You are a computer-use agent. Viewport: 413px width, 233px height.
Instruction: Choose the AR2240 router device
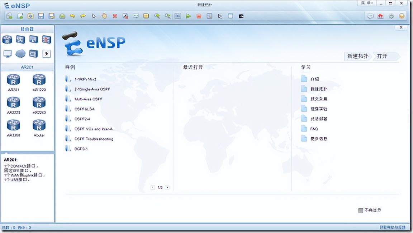(39, 105)
